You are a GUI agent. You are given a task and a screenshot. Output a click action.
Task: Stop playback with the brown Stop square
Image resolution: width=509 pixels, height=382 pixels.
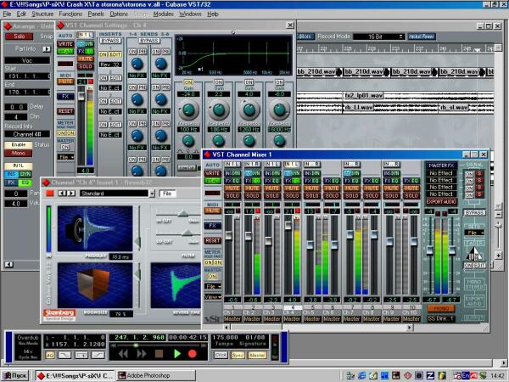[x=159, y=354]
